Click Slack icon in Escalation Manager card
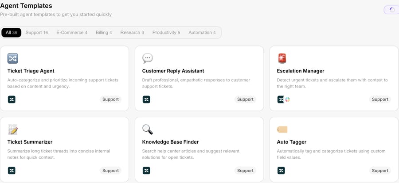The width and height of the screenshot is (399, 183). [x=287, y=99]
